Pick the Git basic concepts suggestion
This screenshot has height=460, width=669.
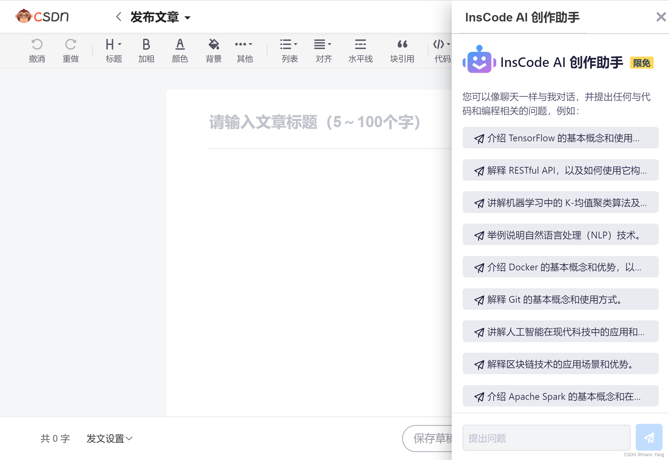(560, 300)
